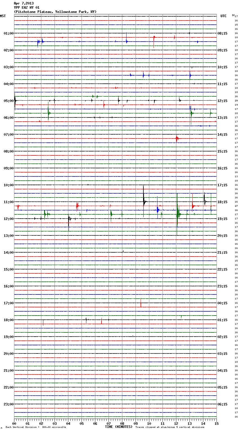
Task: Click minute tick '09' on bottom axis
Action: point(136,423)
